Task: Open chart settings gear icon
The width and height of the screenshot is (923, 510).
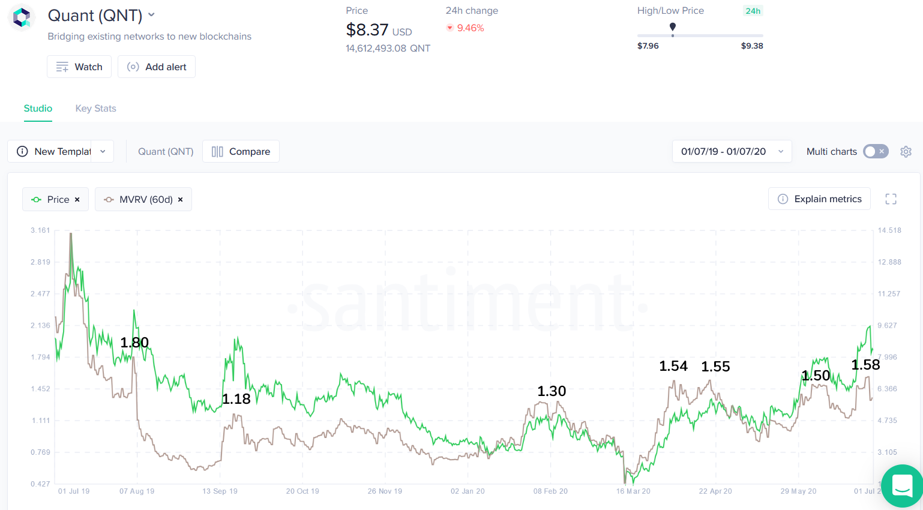Action: coord(906,151)
